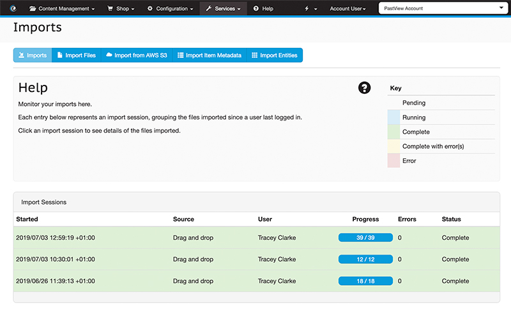
Task: Open the Shop menu
Action: click(x=121, y=8)
